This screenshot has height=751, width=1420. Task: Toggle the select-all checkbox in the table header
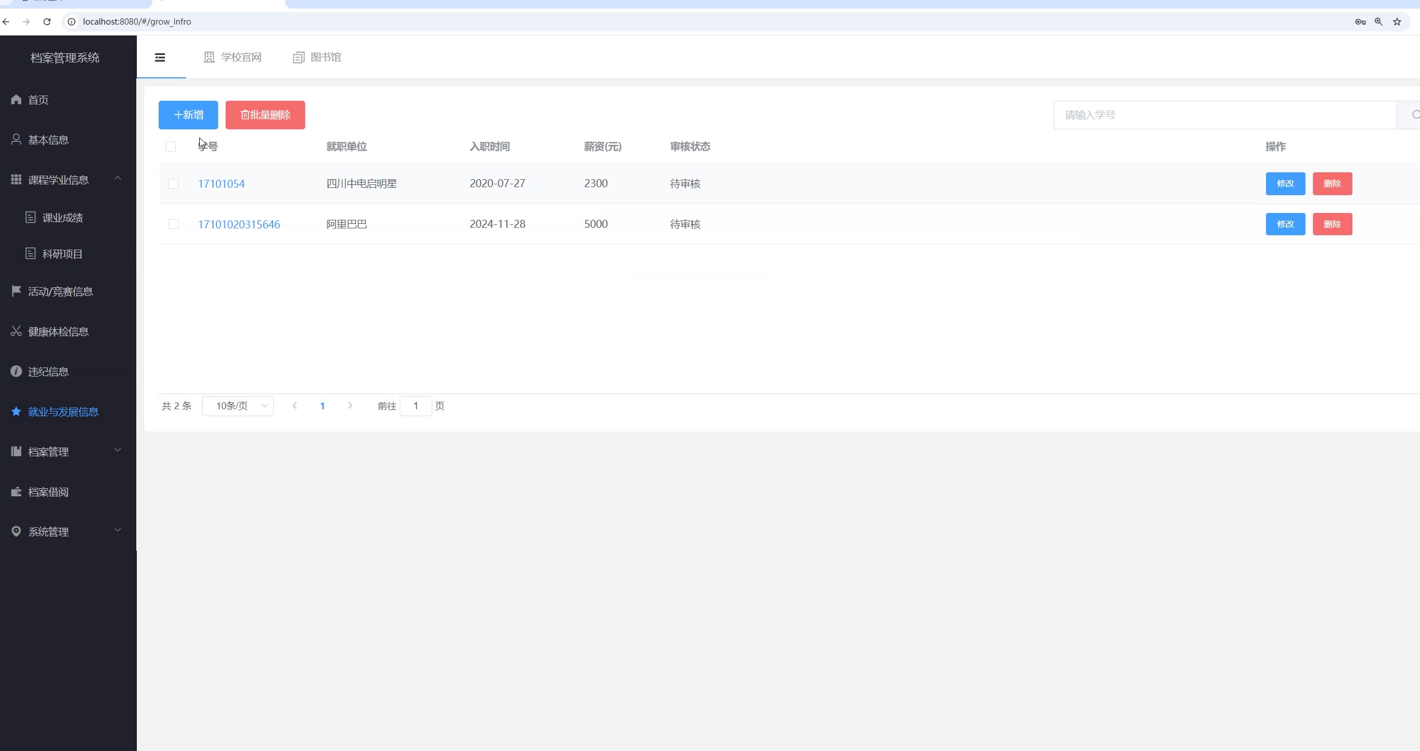pyautogui.click(x=171, y=147)
